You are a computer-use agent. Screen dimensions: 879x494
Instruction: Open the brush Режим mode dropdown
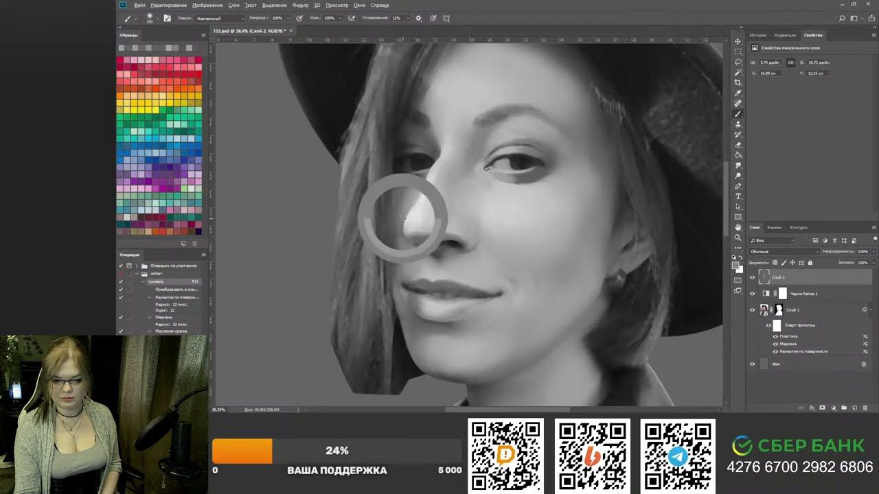point(219,18)
